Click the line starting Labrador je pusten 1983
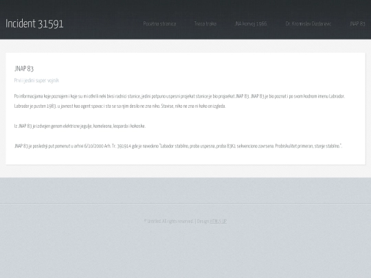371x278 pixels. [120, 106]
